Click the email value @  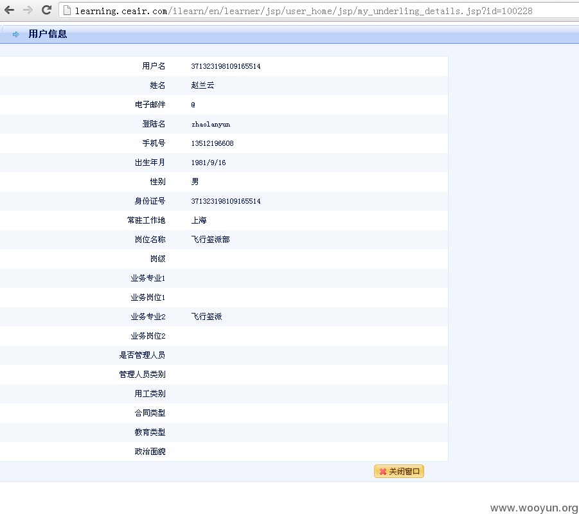(193, 105)
